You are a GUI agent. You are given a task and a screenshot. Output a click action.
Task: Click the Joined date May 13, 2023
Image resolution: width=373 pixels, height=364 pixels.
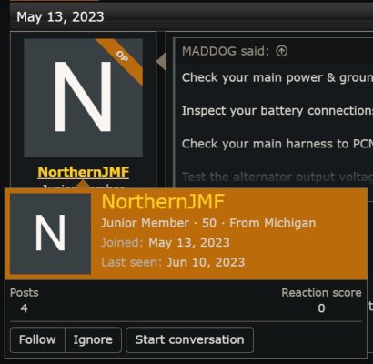[189, 243]
